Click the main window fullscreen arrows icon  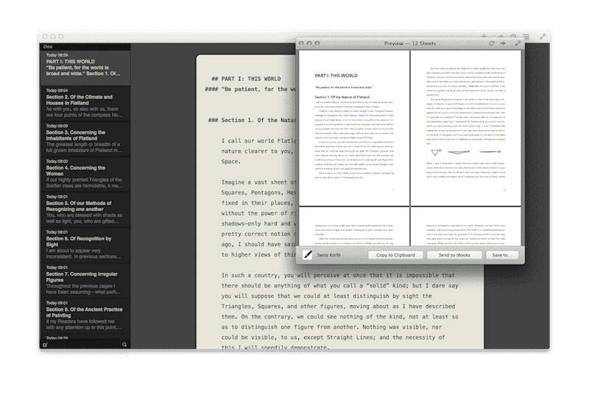543,37
